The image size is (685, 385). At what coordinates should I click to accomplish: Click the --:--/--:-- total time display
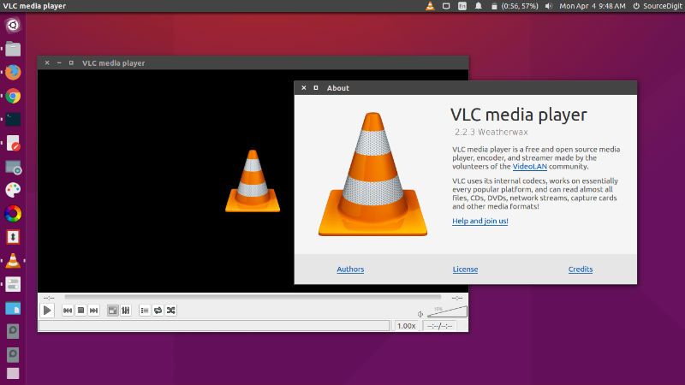(x=439, y=326)
